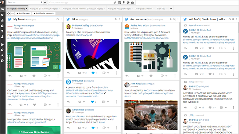Click the refresh all streams icon

[x=8, y=13]
